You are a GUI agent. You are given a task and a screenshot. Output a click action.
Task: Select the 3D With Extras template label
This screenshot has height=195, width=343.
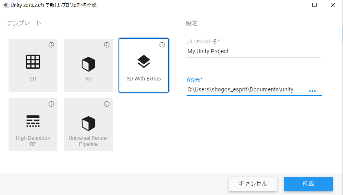pos(143,78)
